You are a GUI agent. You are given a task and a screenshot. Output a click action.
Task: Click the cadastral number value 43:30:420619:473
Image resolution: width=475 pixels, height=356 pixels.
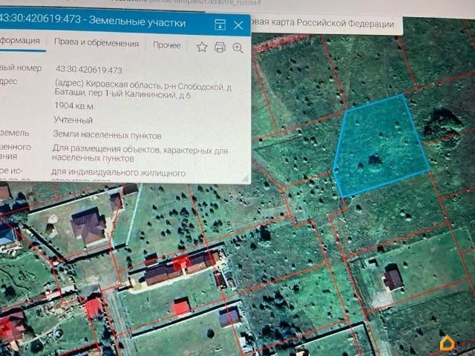89,70
